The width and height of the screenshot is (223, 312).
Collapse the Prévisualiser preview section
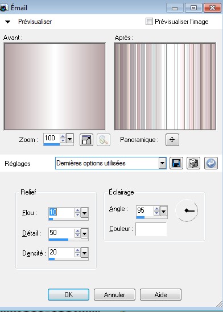8,22
